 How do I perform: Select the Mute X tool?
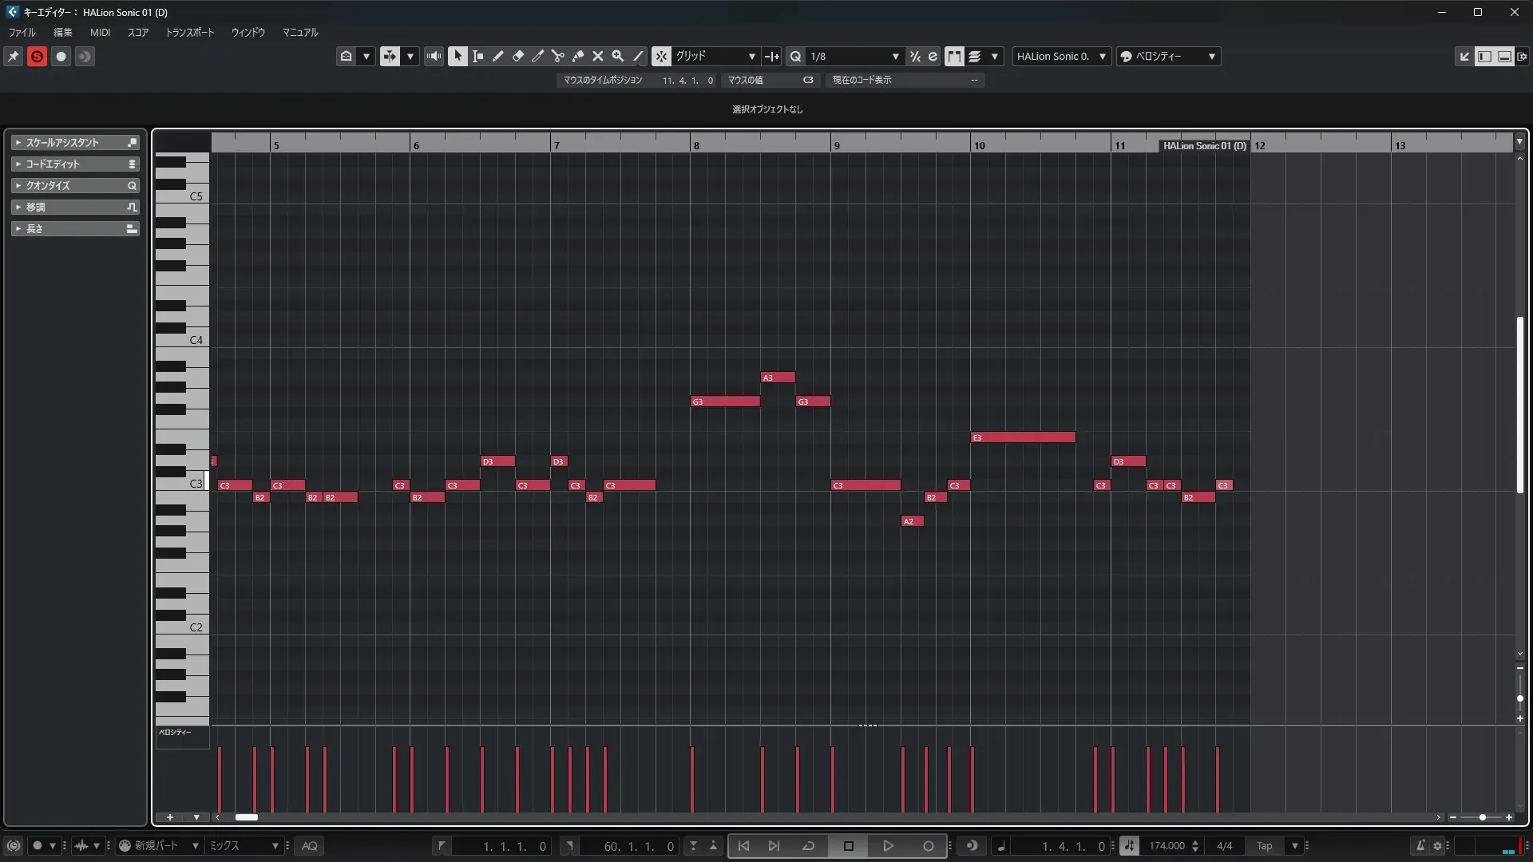tap(597, 56)
